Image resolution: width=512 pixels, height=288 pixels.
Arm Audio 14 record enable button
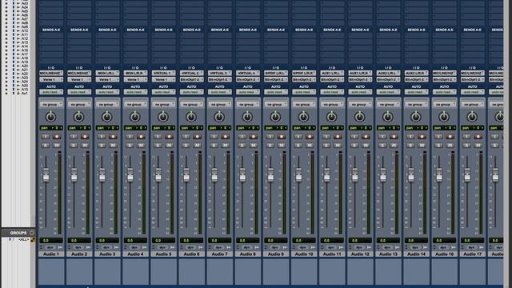422,137
